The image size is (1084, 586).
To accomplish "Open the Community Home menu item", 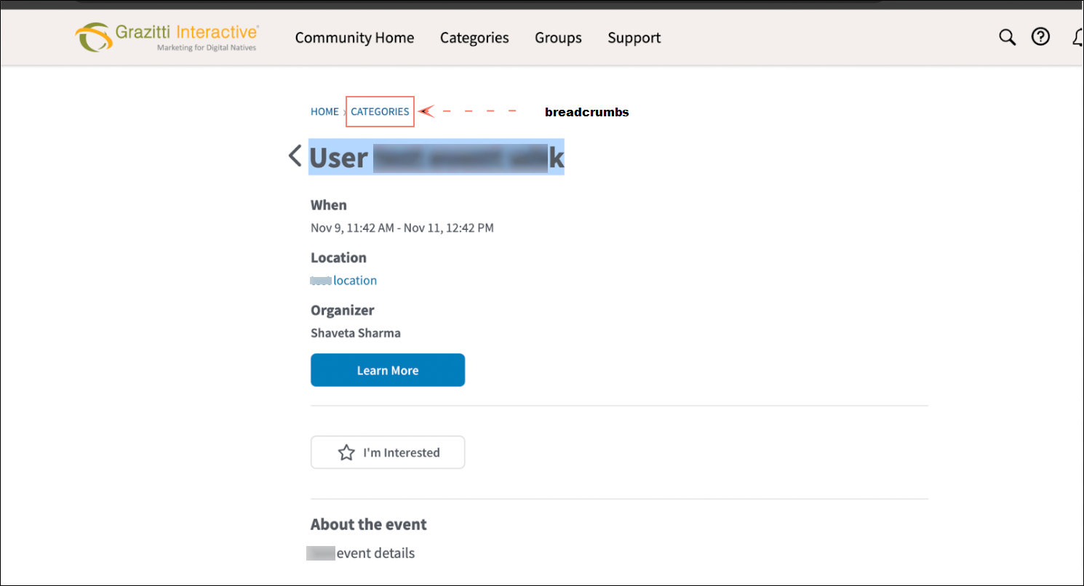I will coord(354,38).
